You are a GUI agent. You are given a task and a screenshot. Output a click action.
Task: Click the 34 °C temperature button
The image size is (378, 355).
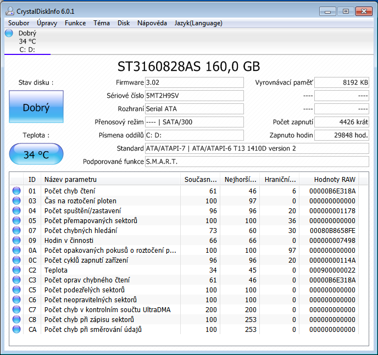(x=36, y=154)
